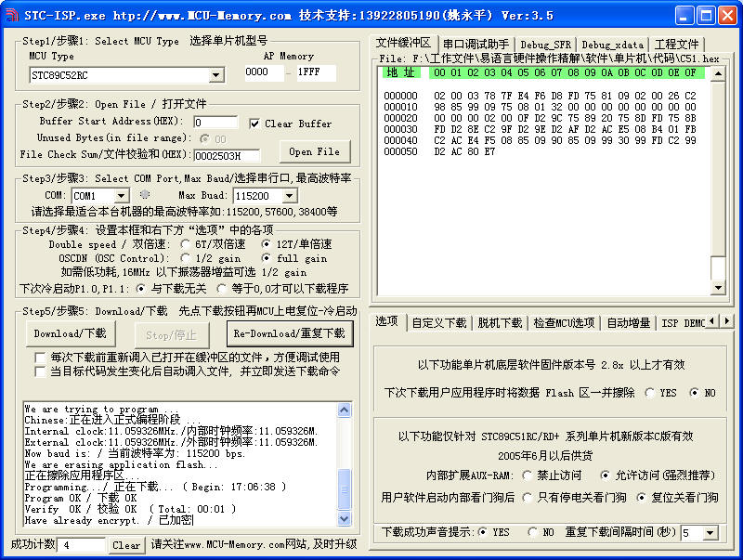The image size is (743, 560).
Task: Select YES for erasing data Flash
Action: pos(649,393)
